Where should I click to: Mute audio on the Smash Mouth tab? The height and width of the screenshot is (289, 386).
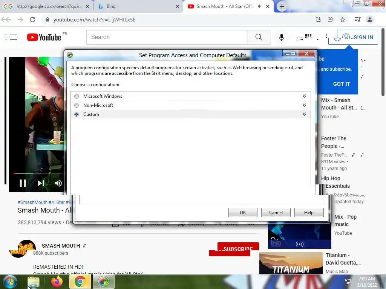tap(259, 6)
